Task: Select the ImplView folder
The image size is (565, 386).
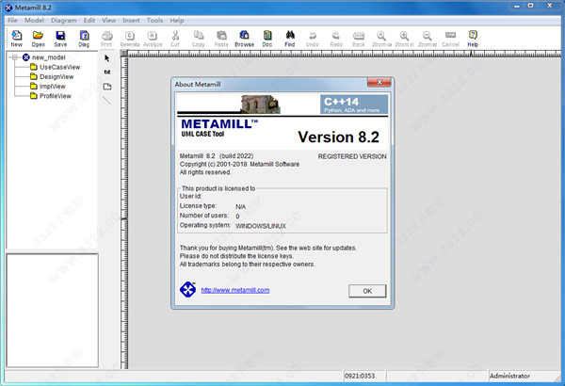Action: click(53, 87)
